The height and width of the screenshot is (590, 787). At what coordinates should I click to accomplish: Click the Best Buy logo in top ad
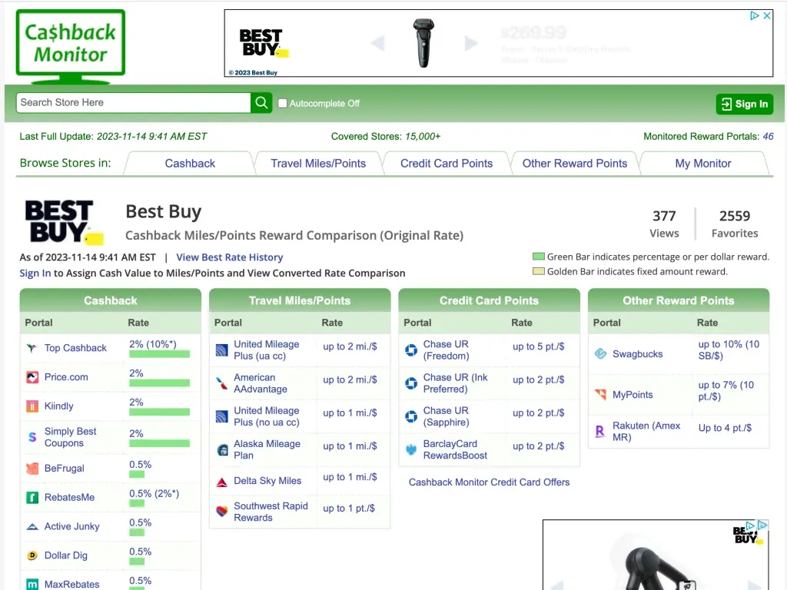point(264,44)
